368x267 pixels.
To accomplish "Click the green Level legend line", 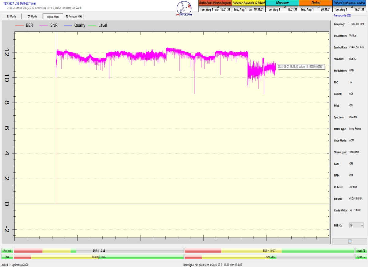I will coord(92,25).
